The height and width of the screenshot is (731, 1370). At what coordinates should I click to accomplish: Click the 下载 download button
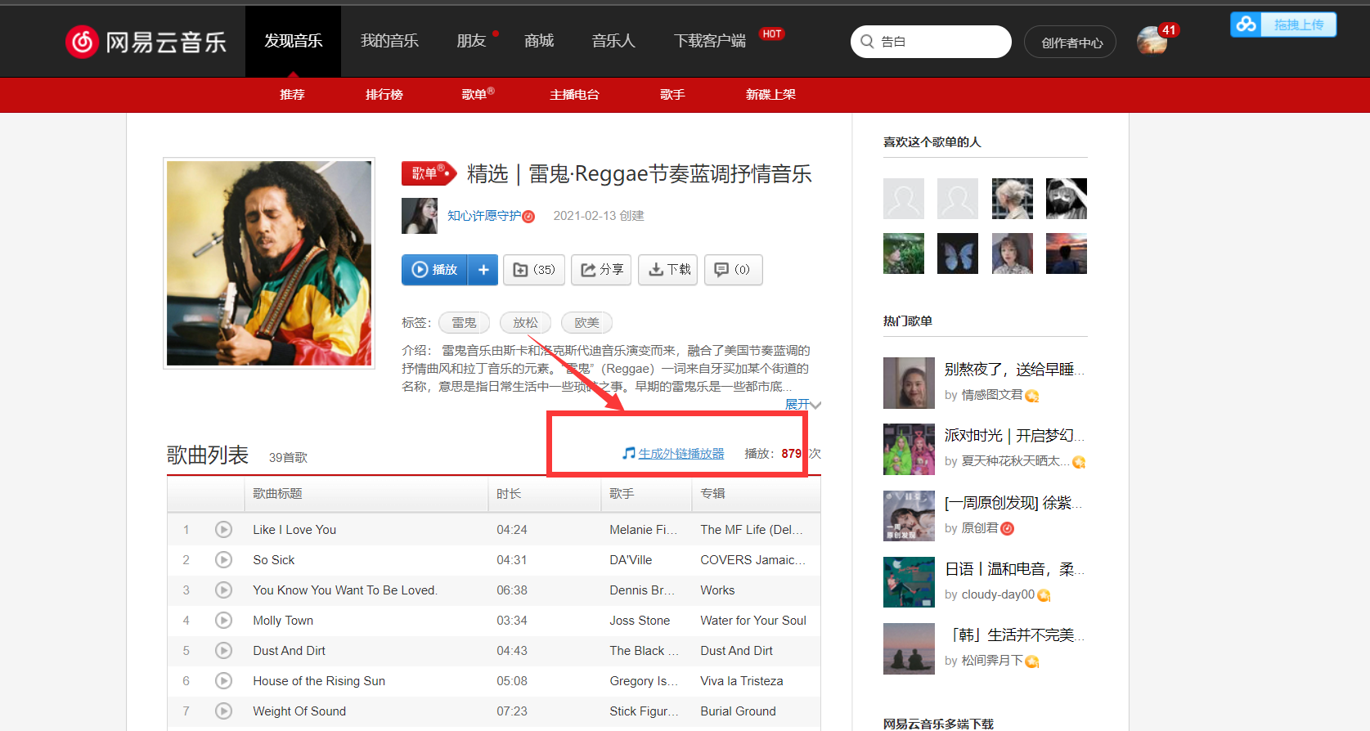(x=668, y=270)
